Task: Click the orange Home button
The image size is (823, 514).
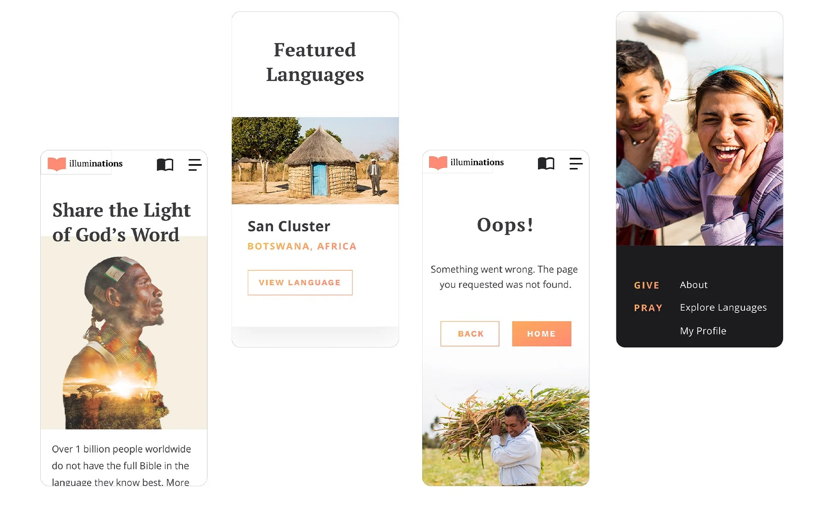Action: click(542, 334)
